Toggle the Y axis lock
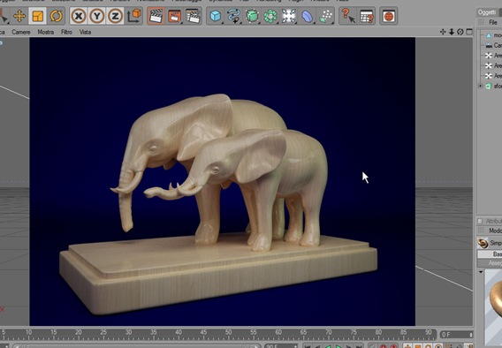The image size is (502, 348). pyautogui.click(x=97, y=16)
